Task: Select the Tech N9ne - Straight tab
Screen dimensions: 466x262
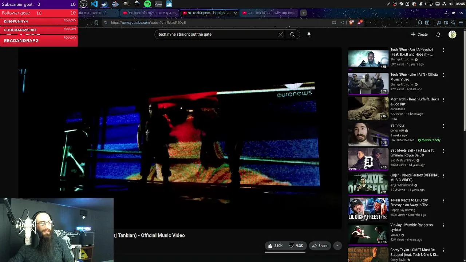Action: (x=209, y=13)
